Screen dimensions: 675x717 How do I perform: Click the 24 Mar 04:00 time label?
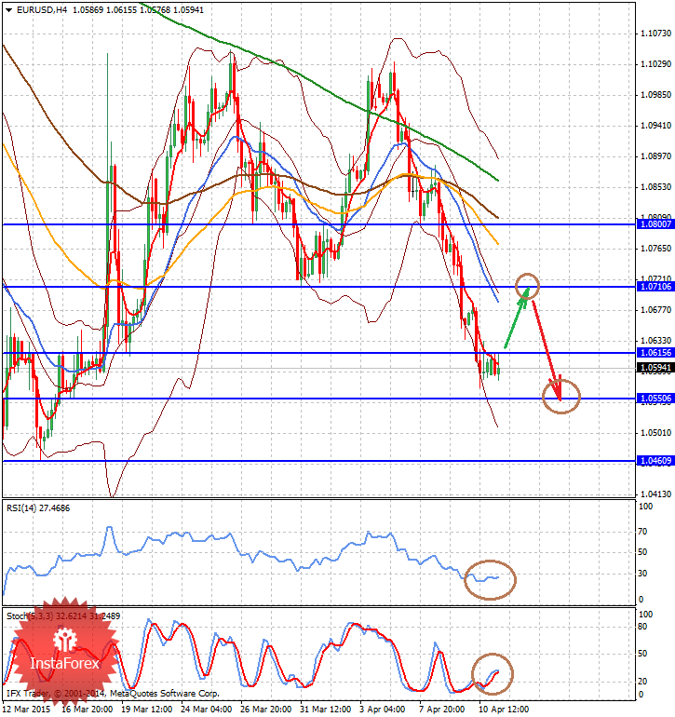[207, 710]
